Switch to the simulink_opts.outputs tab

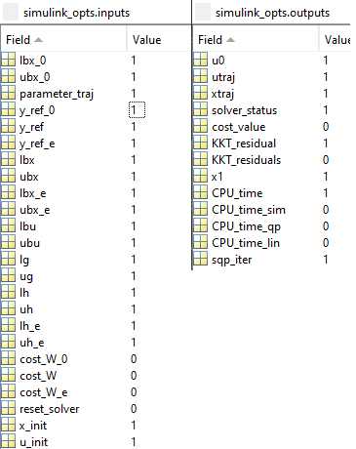coord(272,13)
